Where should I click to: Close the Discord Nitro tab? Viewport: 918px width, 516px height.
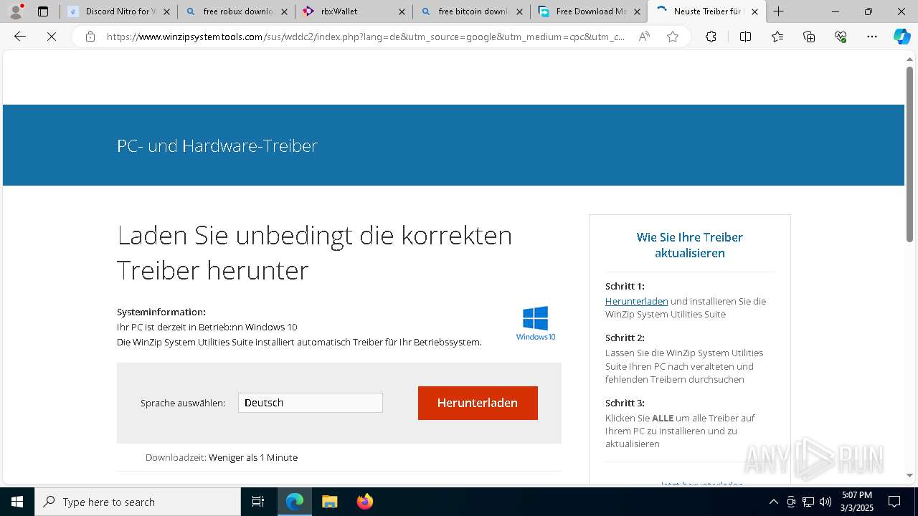(167, 11)
